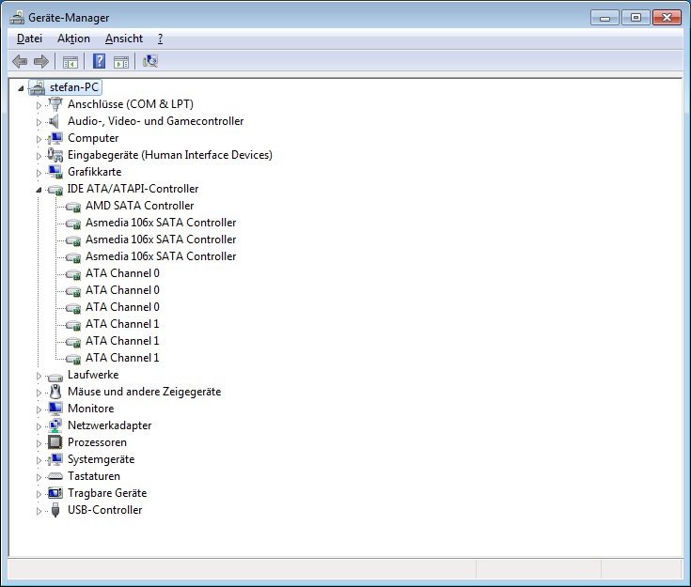Expand the Anschlüsse (COM & LPT) node

tap(39, 105)
